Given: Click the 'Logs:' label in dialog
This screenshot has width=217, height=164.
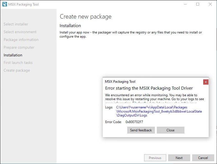Looking at the screenshot, I should click(x=109, y=107).
